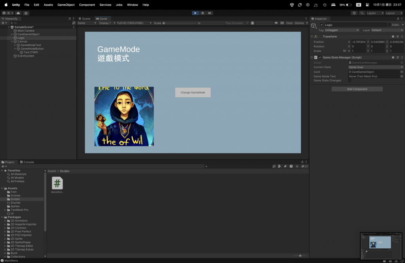Click the Project search by type icon
Screen dimensions: 405x263
[280, 167]
